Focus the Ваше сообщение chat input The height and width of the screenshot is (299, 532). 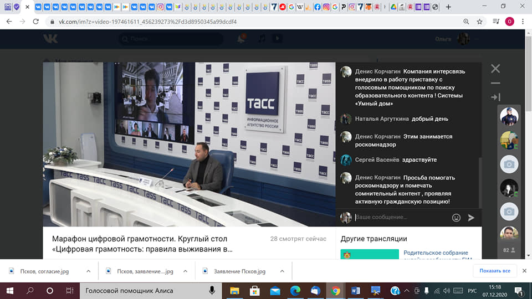(x=402, y=217)
